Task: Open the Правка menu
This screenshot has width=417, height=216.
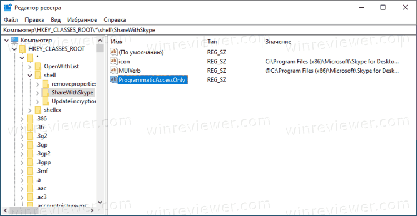Action: point(34,20)
